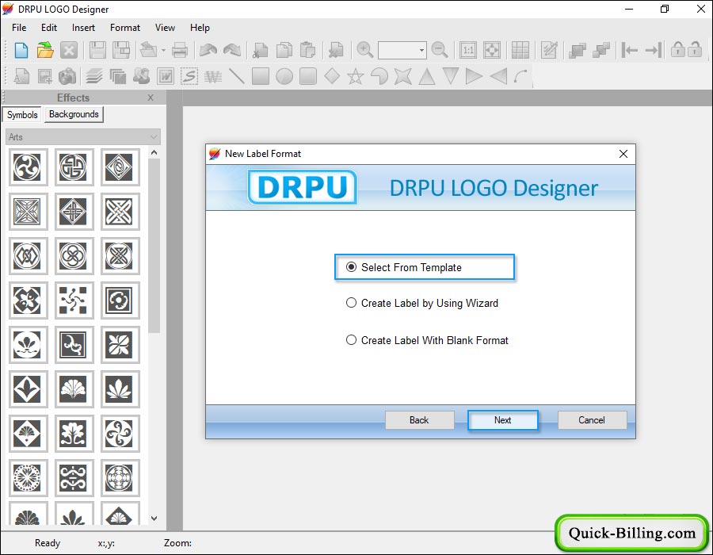The width and height of the screenshot is (713, 555).
Task: Click the Bring to front icon
Action: [577, 50]
